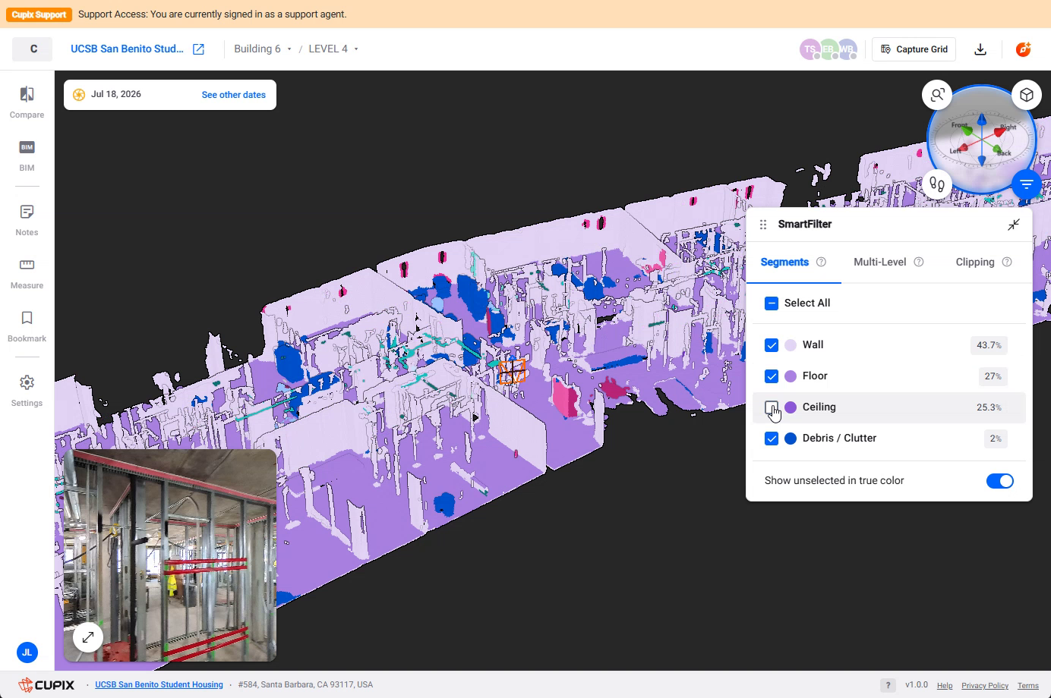This screenshot has height=698, width=1051.
Task: Open the LEVEL 4 dropdown
Action: [333, 49]
